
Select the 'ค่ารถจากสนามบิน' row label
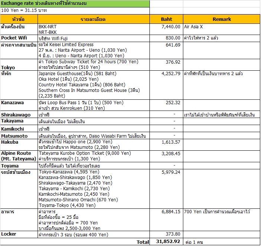click(x=19, y=50)
